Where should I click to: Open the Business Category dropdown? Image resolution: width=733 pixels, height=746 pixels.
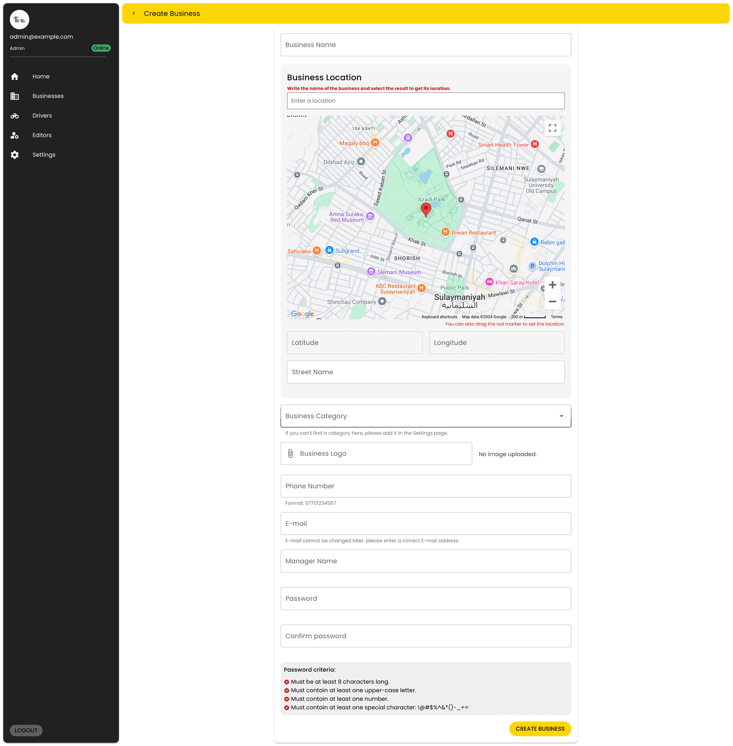420,416
